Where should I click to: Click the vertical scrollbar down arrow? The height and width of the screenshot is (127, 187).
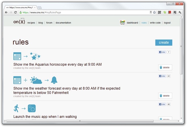(x=181, y=118)
